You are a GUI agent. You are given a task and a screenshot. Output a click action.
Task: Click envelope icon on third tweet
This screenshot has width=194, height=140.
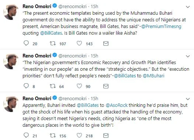(x=106, y=136)
